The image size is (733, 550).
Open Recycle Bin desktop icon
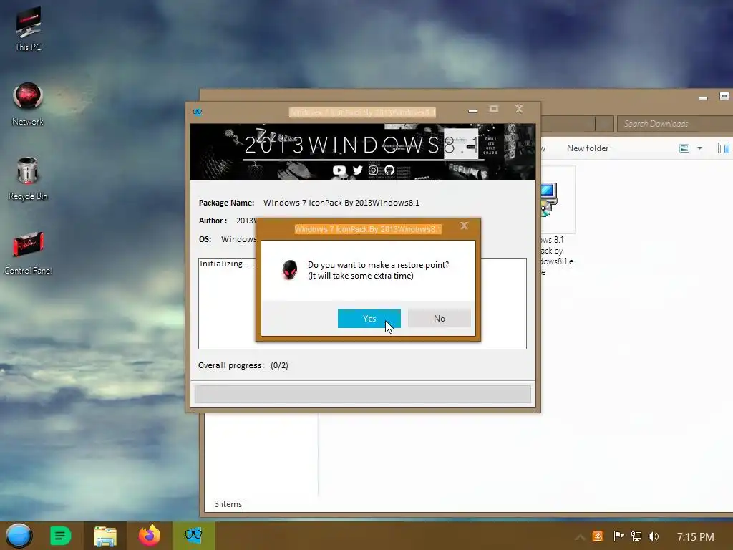(x=28, y=178)
